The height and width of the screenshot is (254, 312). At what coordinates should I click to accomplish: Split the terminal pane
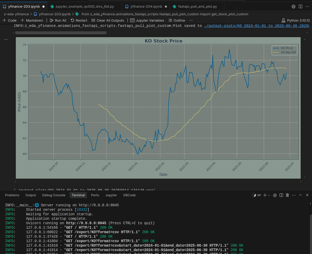(281, 195)
